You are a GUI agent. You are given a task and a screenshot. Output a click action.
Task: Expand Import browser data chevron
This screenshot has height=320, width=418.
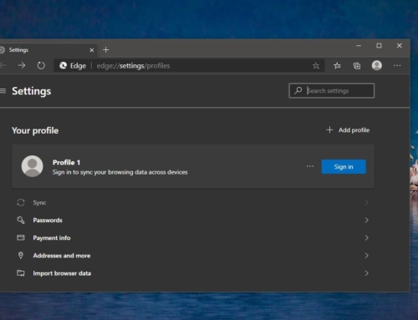point(366,273)
